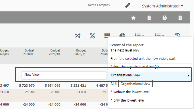
Task: Click the New View input field
Action: click(x=64, y=76)
